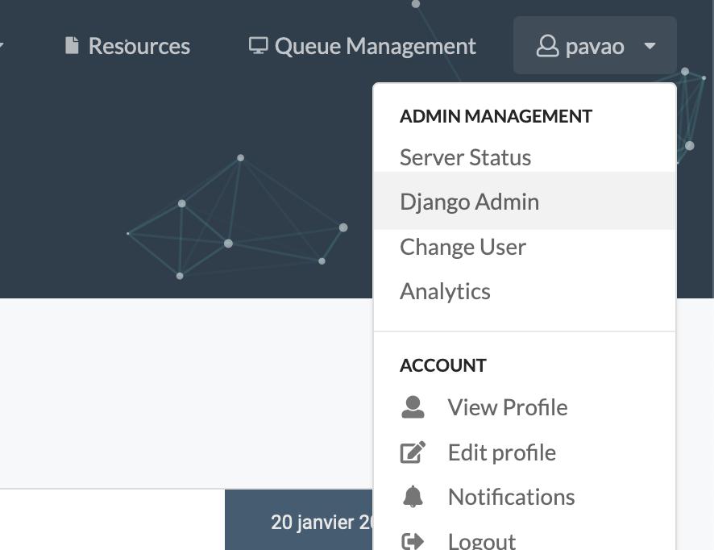
Task: Open Analytics from the admin menu
Action: pyautogui.click(x=446, y=291)
